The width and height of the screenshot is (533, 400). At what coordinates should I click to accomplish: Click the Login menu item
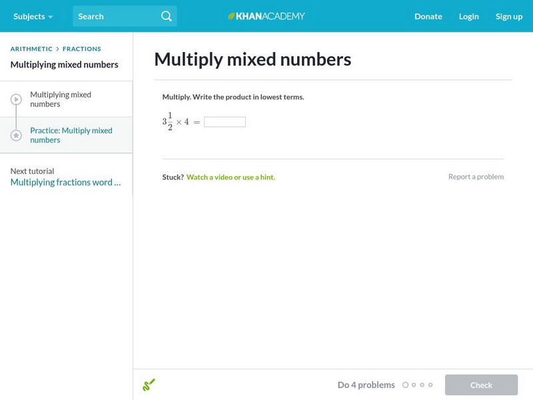(468, 16)
